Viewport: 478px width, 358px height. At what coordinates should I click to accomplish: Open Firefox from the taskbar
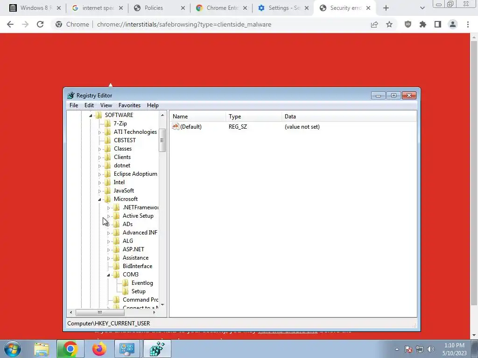(x=99, y=349)
